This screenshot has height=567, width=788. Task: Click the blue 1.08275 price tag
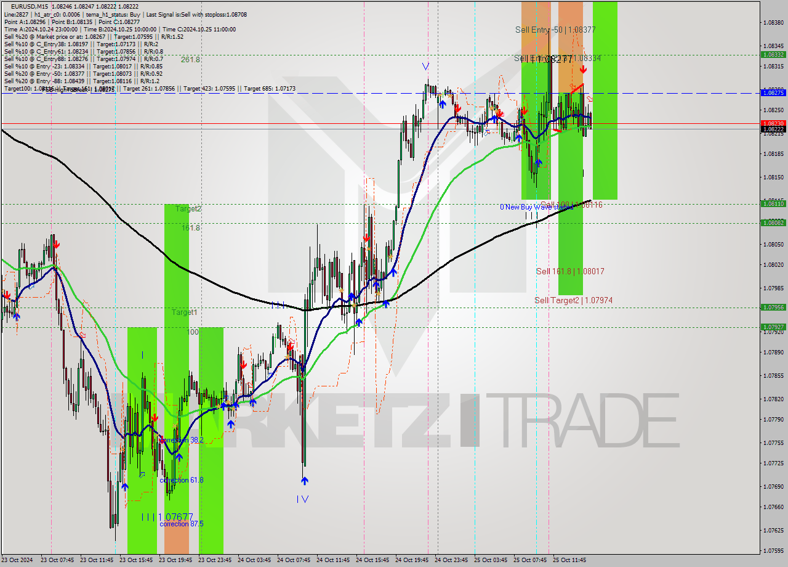(x=773, y=93)
